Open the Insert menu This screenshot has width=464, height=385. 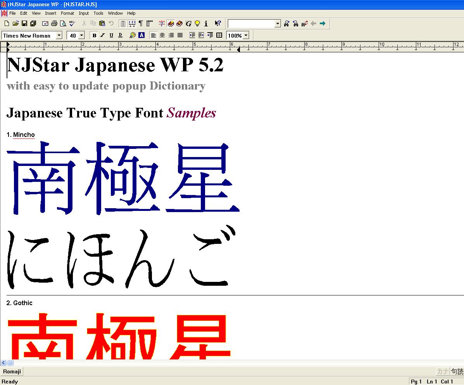[x=51, y=13]
